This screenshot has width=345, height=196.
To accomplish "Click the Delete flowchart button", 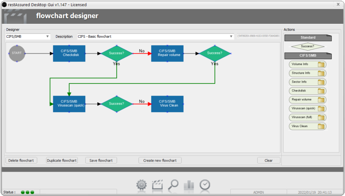I will (21, 160).
